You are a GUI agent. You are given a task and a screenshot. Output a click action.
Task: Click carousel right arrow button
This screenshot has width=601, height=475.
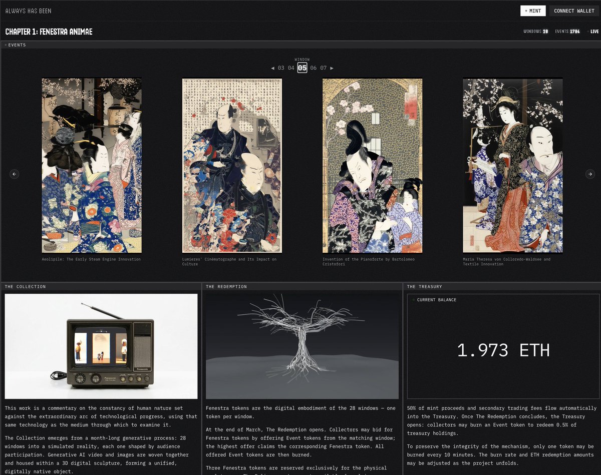point(590,174)
